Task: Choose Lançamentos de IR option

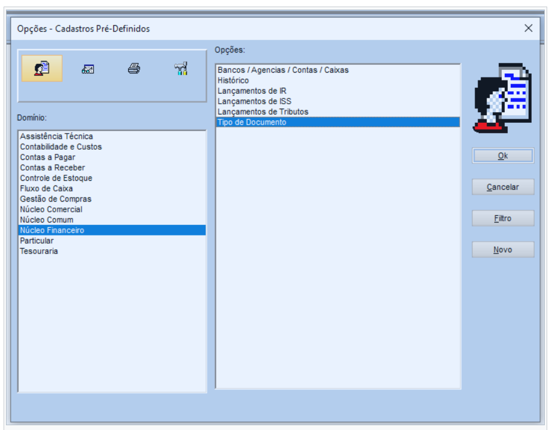Action: pos(338,91)
